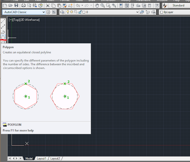Select the Zoom Window tool
Screen dimensions: 190x162
pos(108,5)
